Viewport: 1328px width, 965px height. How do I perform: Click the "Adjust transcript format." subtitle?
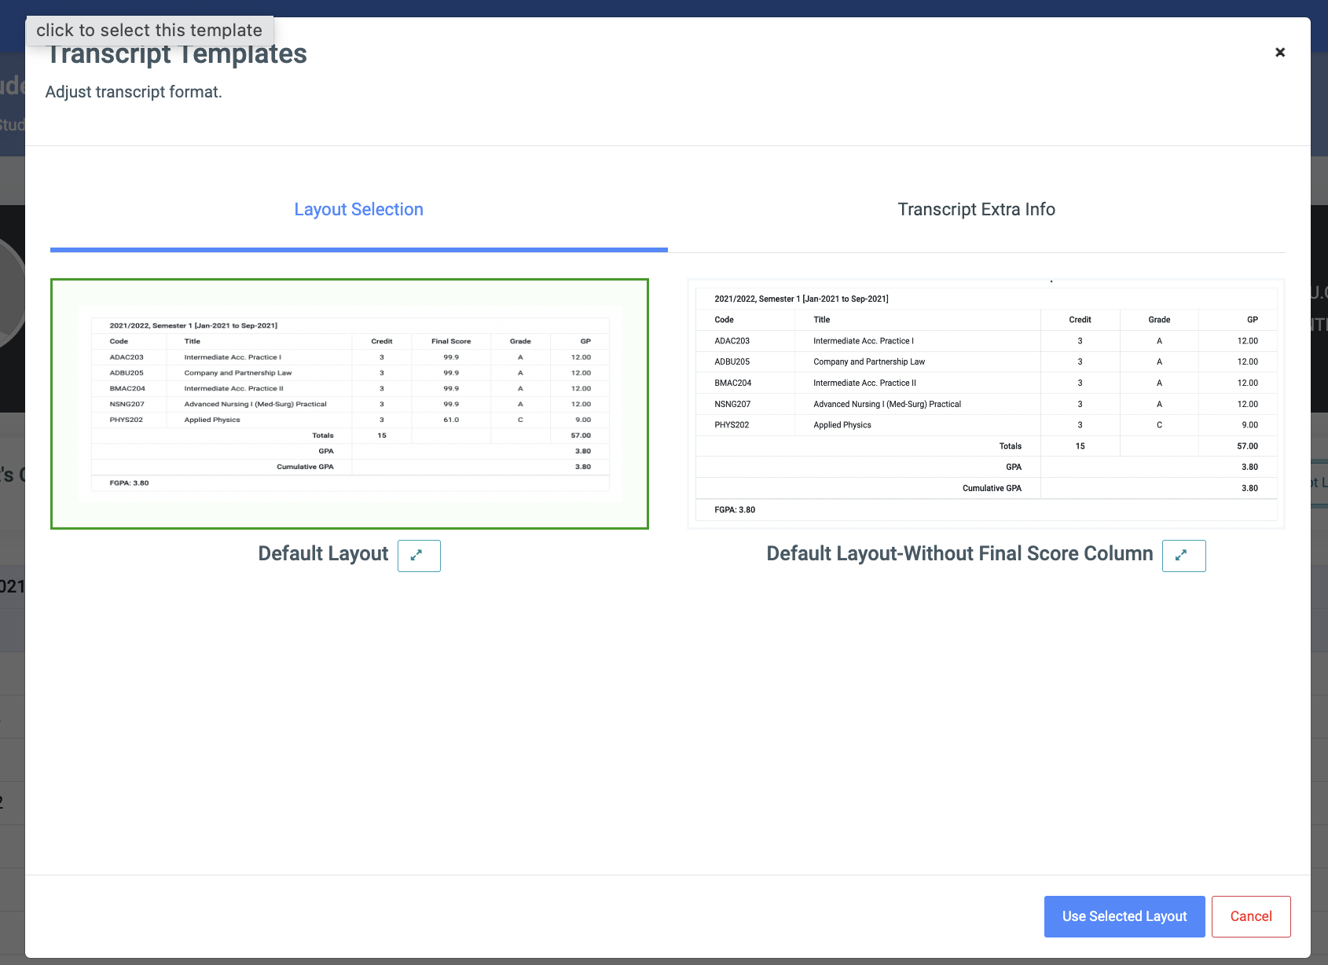[x=134, y=92]
